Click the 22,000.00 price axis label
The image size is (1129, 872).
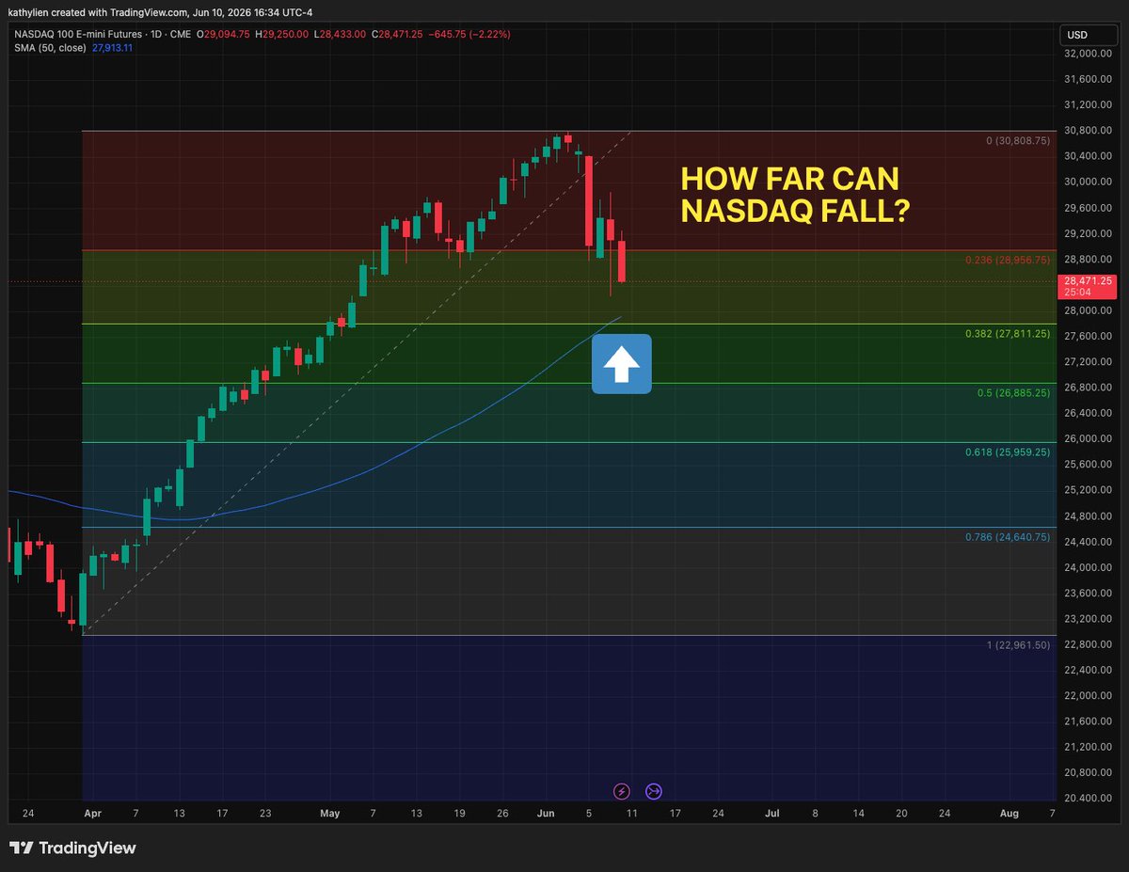click(x=1089, y=696)
